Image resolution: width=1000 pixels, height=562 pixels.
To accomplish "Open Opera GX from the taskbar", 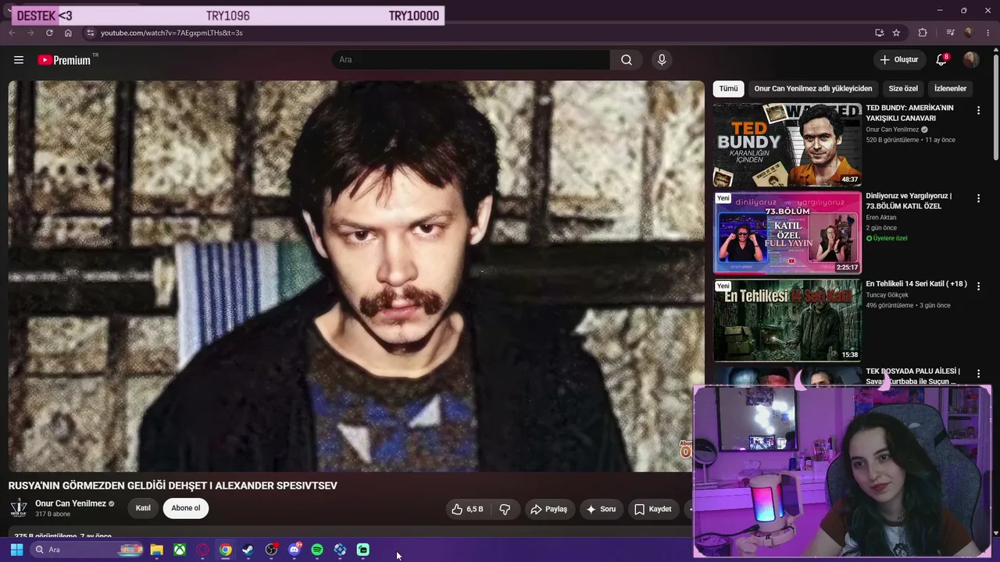I will 202,550.
